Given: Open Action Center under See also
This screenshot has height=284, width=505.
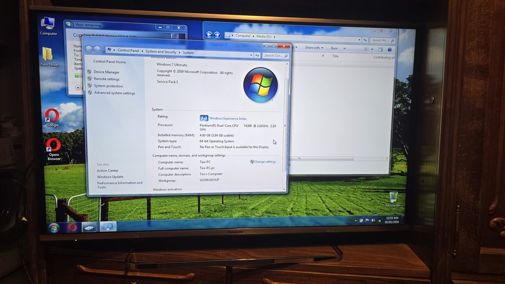Looking at the screenshot, I should tap(108, 171).
